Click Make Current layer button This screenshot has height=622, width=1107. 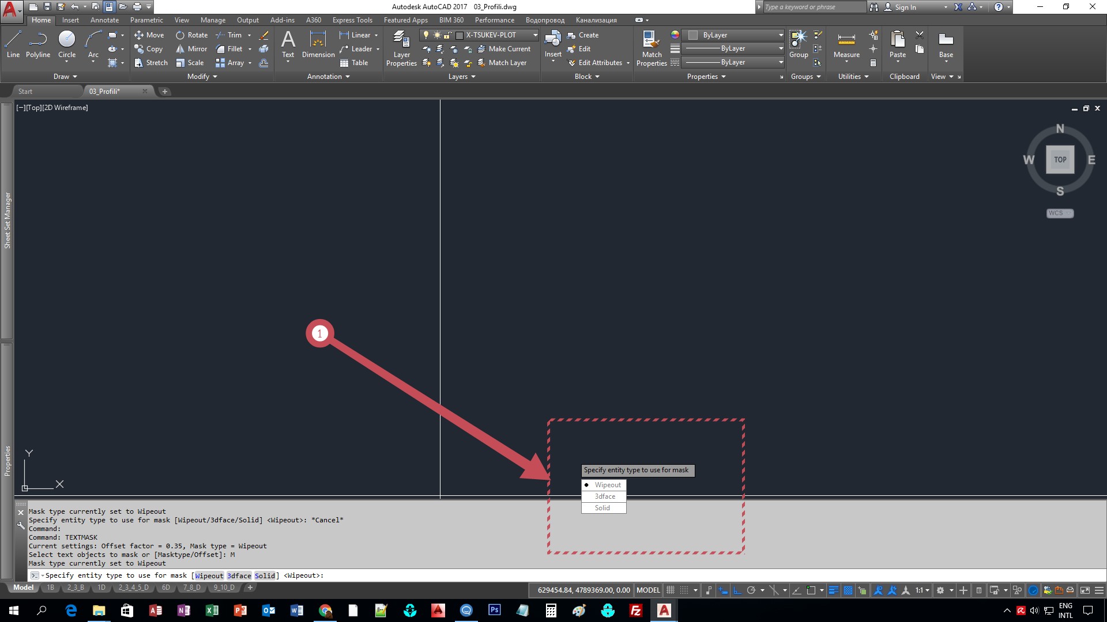[504, 49]
